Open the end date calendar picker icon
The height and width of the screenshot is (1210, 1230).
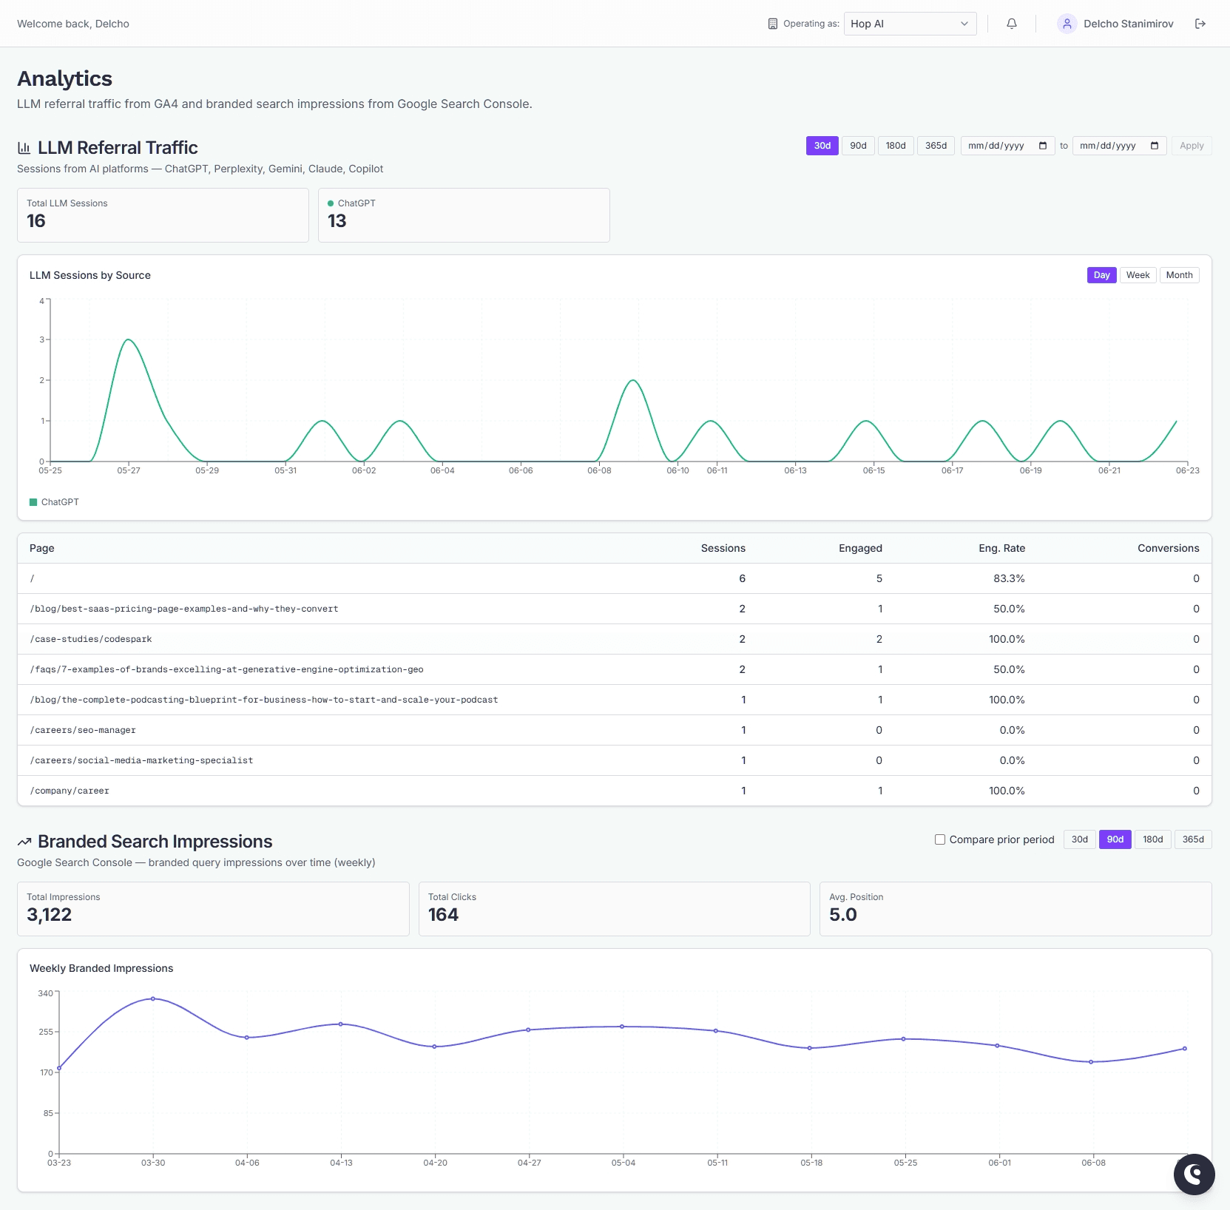coord(1155,146)
